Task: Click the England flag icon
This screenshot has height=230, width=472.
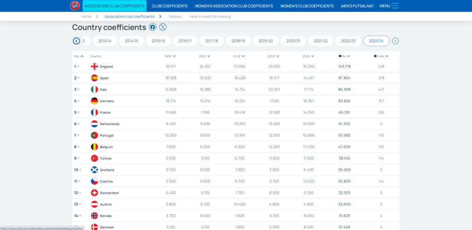Action: [94, 66]
